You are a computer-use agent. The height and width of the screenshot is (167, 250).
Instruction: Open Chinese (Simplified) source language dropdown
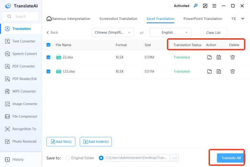[113, 33]
